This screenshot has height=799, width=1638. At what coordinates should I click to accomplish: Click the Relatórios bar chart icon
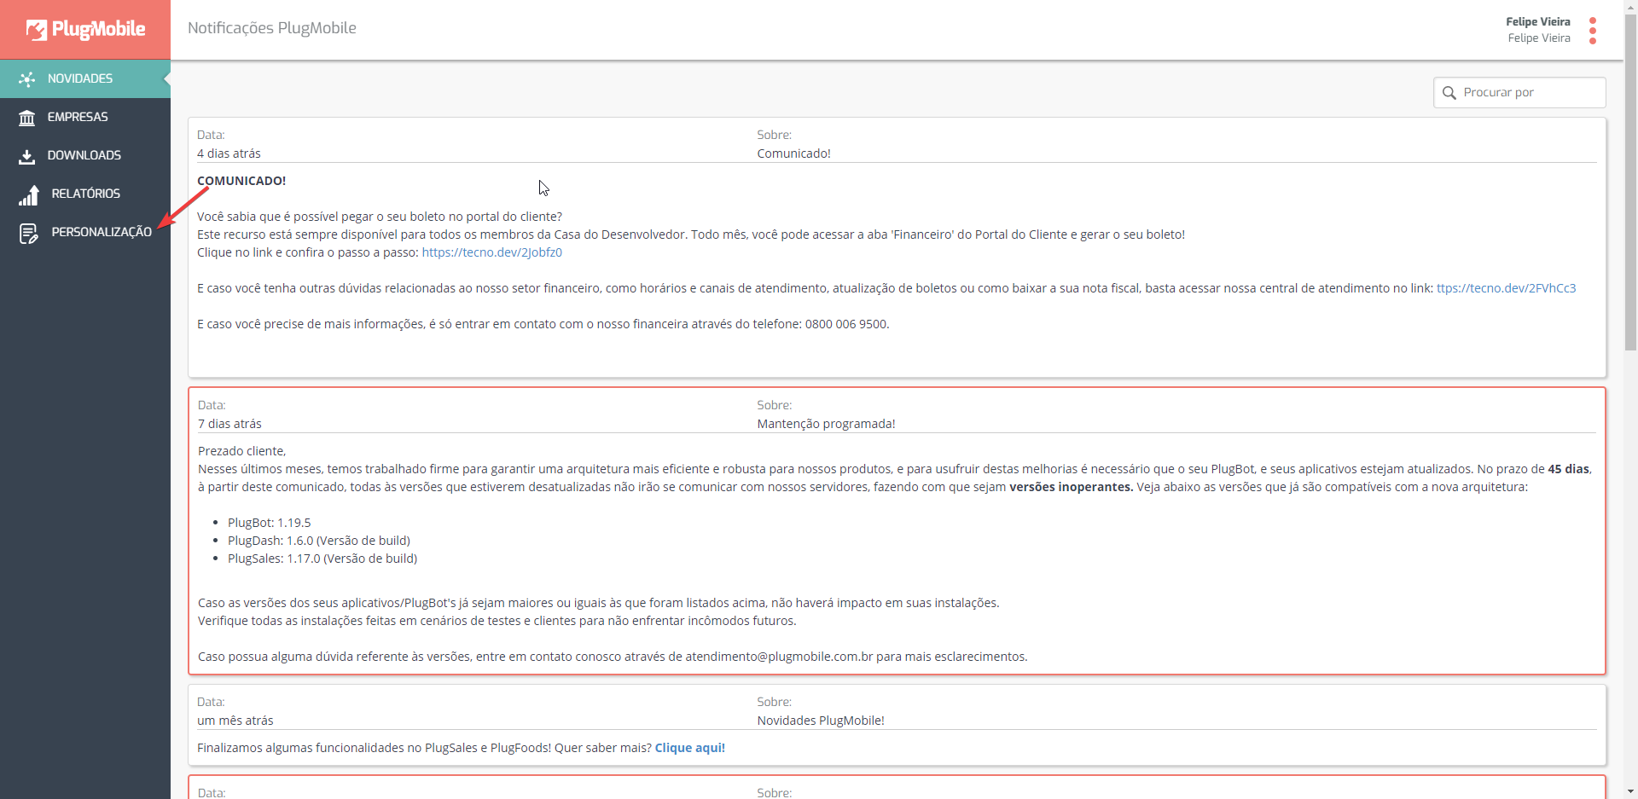click(29, 195)
